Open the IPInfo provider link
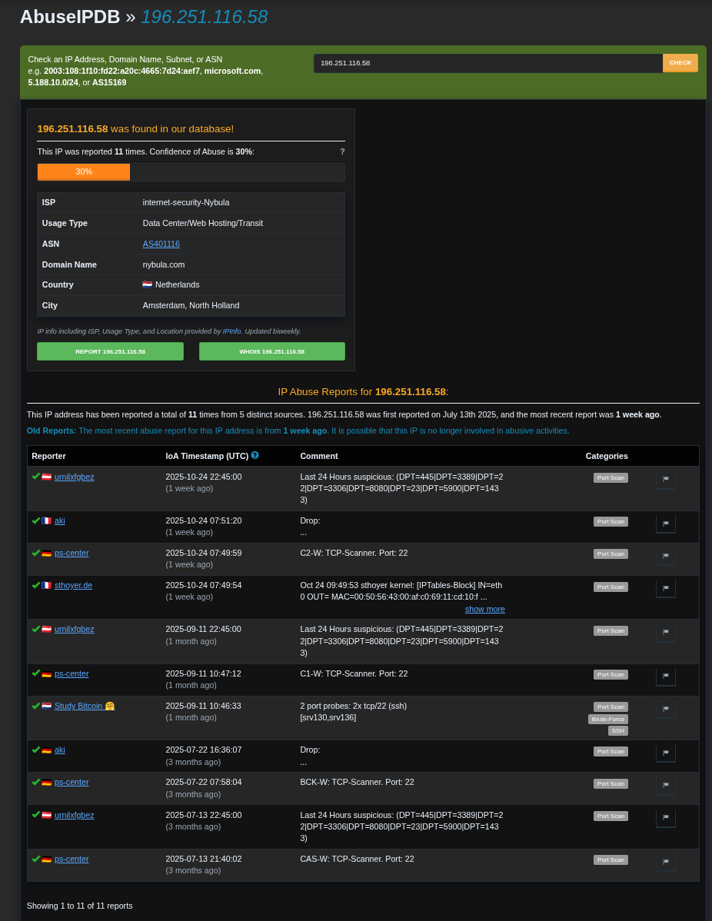This screenshot has width=712, height=921. [x=231, y=331]
